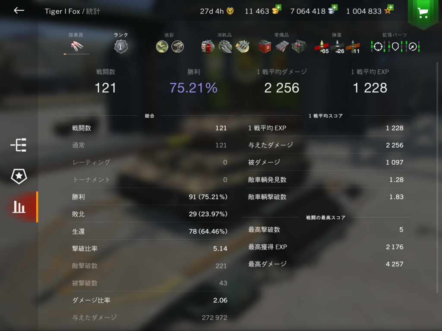Toggle the speed gauge equipment slot

[x=413, y=47]
